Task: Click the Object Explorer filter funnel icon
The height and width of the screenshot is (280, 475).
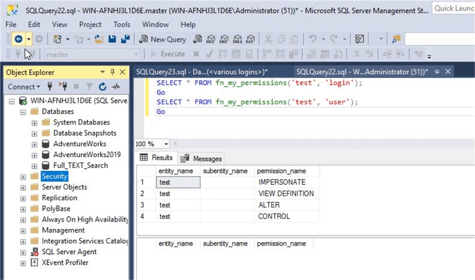Action: tap(89, 87)
